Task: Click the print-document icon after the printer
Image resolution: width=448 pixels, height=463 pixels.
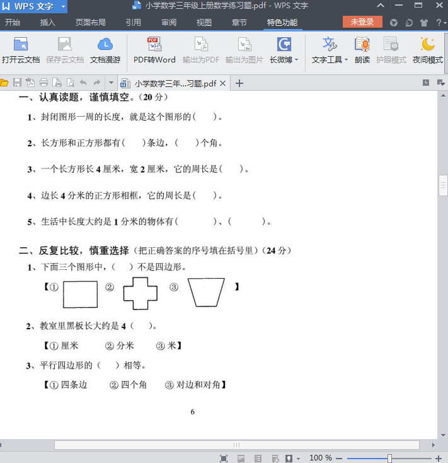Action: pyautogui.click(x=57, y=83)
